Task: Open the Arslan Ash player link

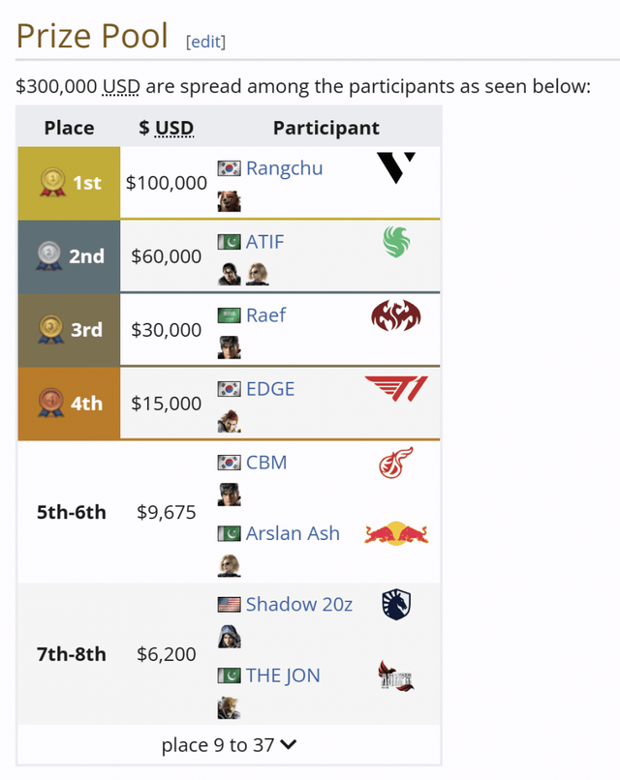Action: (x=293, y=533)
